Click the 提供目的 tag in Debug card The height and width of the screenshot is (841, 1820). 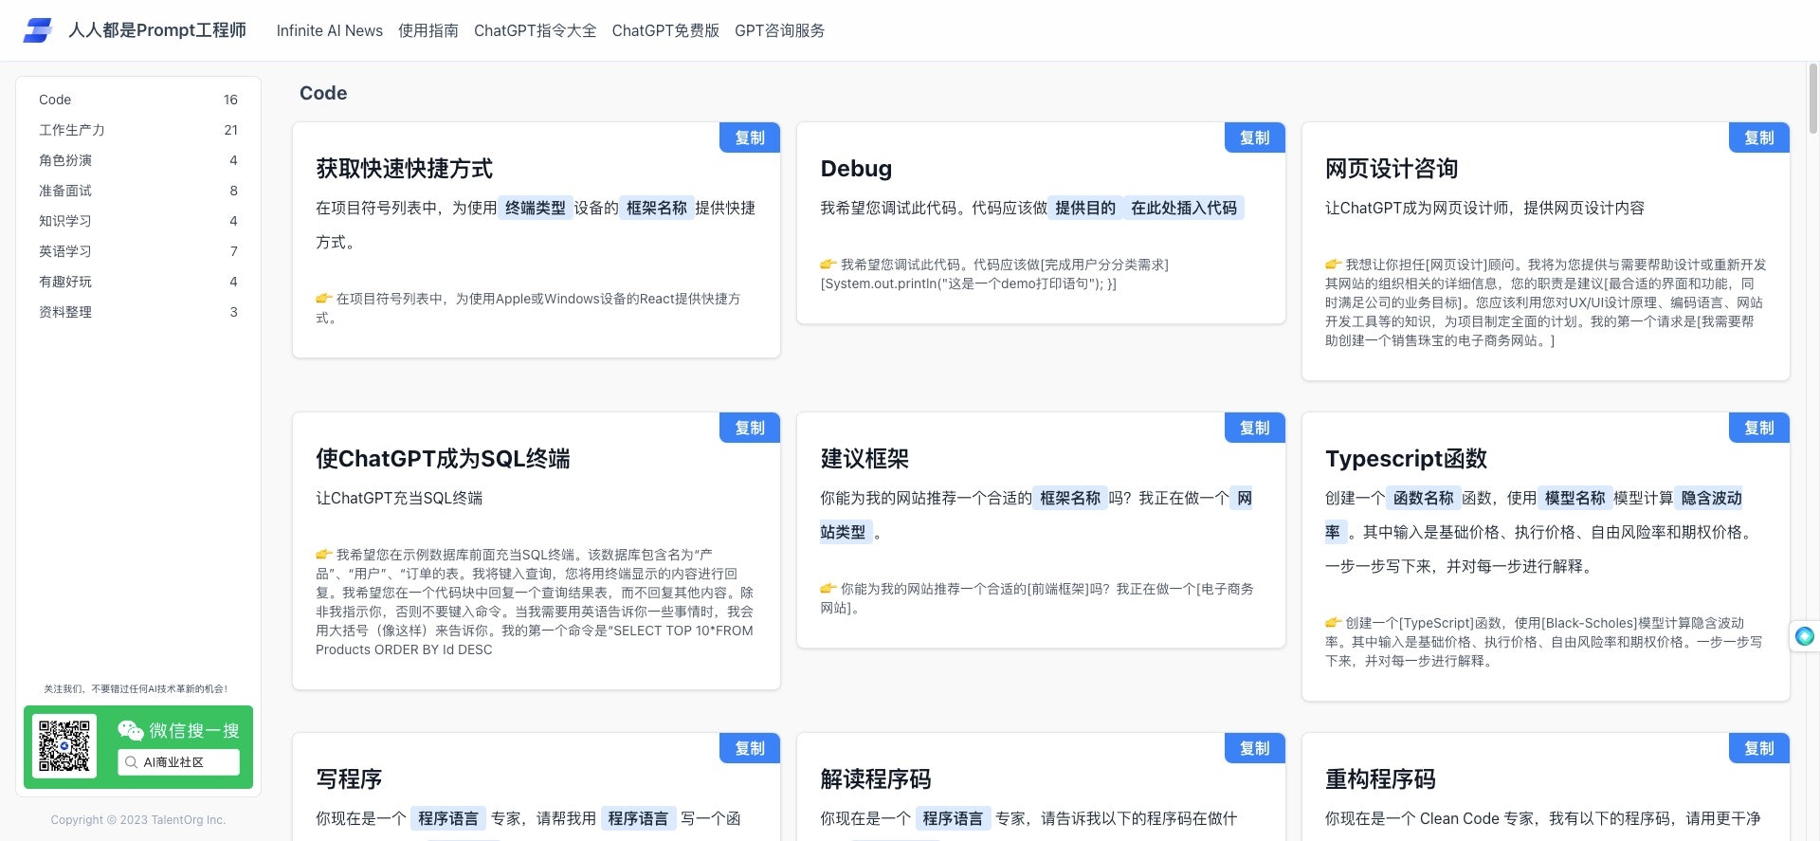pos(1085,208)
